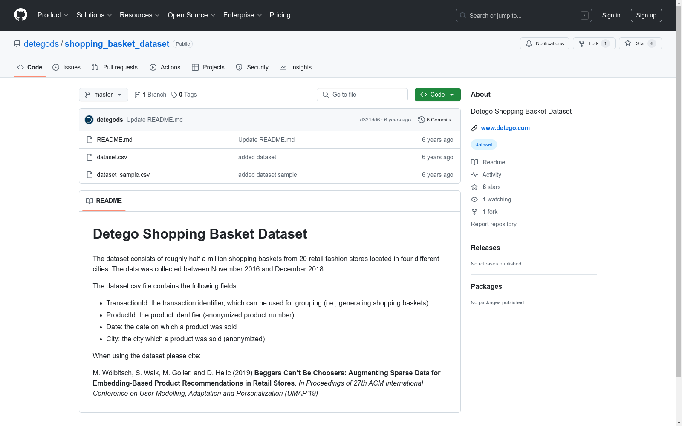Select the README tab heading

click(104, 201)
